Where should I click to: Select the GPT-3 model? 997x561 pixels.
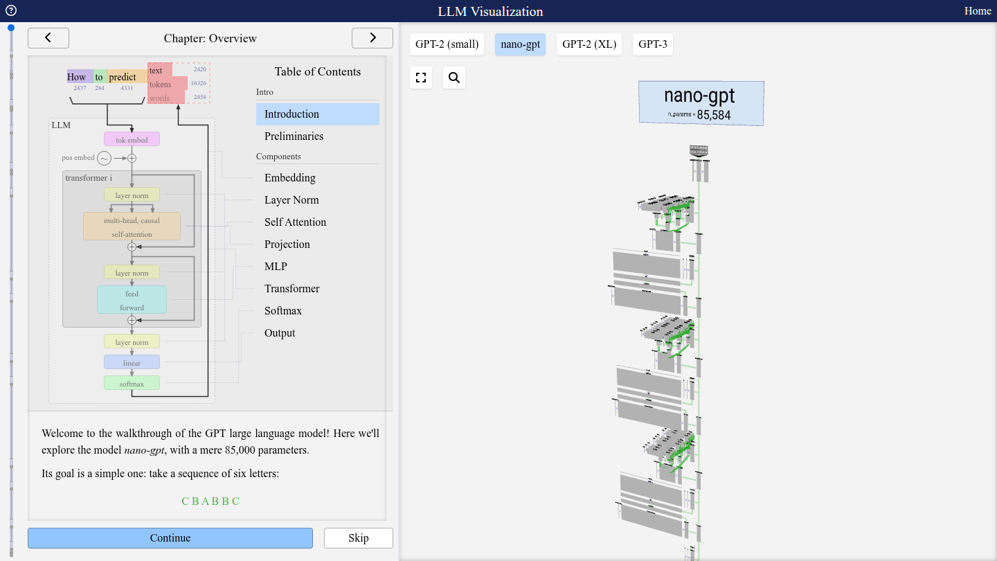click(x=653, y=44)
